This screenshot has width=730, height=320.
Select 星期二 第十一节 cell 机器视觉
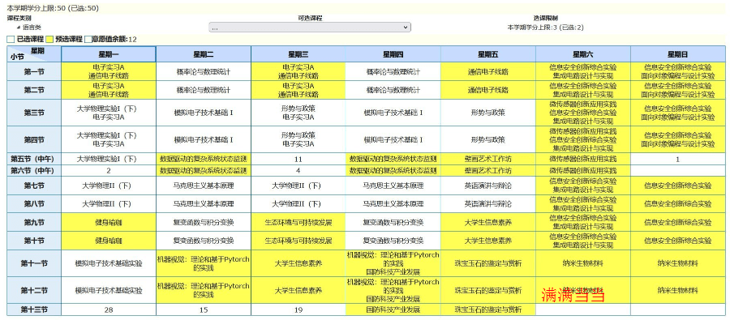pyautogui.click(x=204, y=263)
